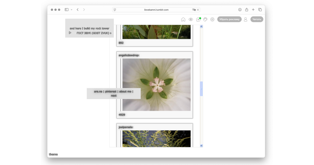Focus the address bar URL field
Screen dimensions: 314x165
pos(156,10)
